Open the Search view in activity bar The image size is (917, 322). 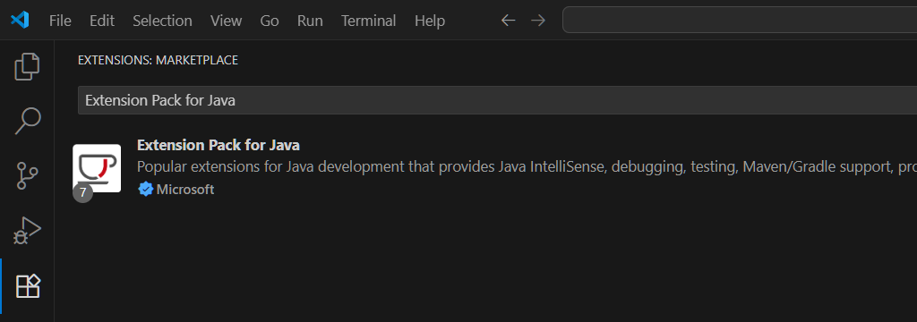27,121
